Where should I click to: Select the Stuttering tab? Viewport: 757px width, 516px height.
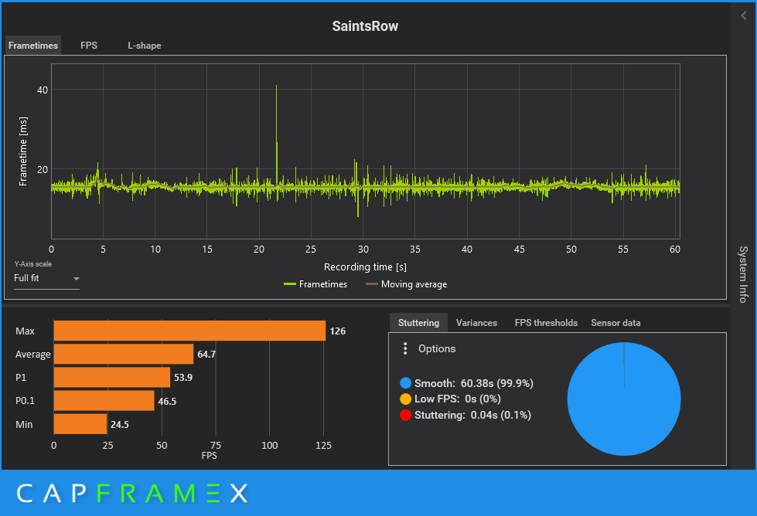coord(418,323)
